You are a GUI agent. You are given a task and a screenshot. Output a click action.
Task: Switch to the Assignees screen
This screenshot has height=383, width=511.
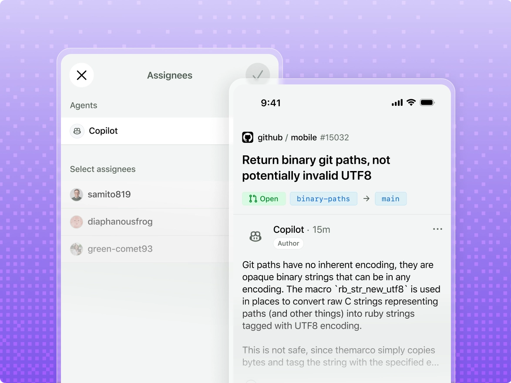coord(170,75)
